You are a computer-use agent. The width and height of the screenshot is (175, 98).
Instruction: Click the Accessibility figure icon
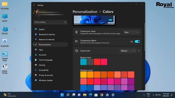pos(36,70)
